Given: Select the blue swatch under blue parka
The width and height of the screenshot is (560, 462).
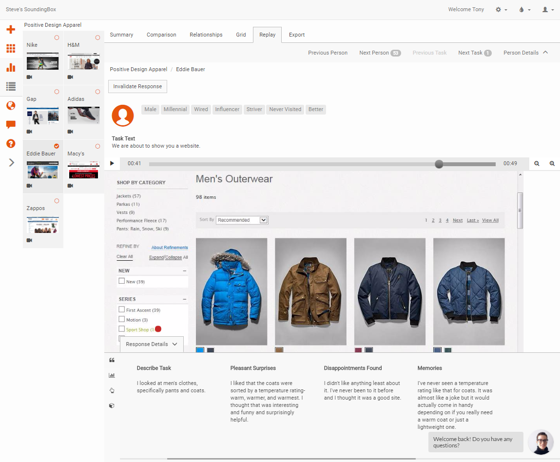Looking at the screenshot, I should [200, 350].
